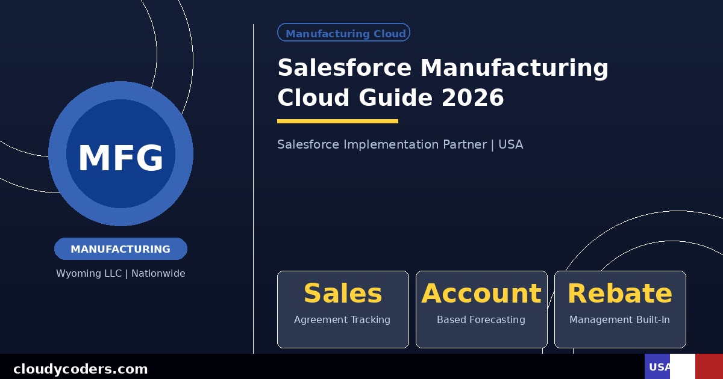Select the Wyoming LLC | Nationwide menu entry
Viewport: 723px width, 379px height.
click(x=120, y=274)
